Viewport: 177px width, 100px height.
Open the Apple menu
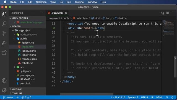pos(5,2)
